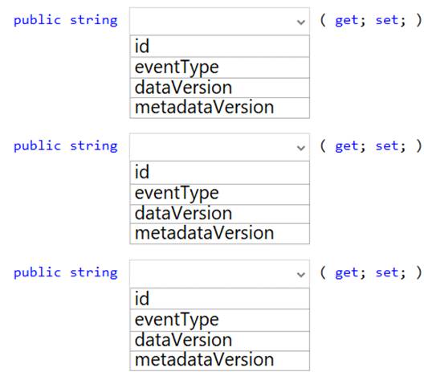Open the third property name dropdown

(x=219, y=274)
